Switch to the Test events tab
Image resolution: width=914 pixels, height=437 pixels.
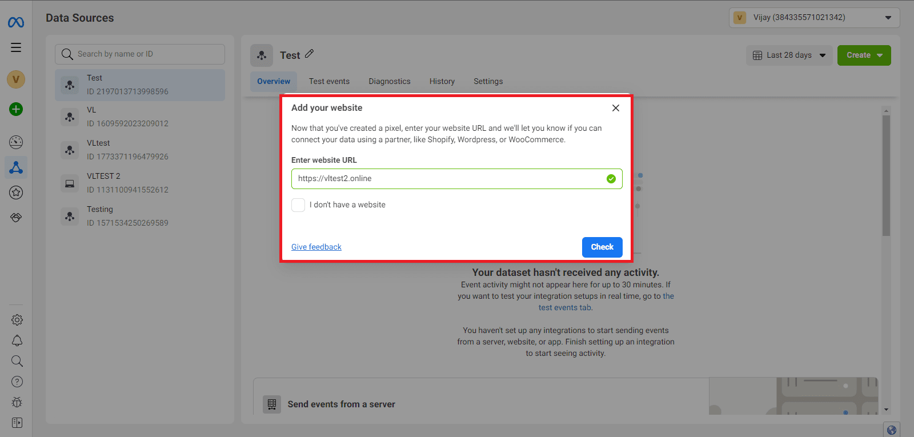click(329, 82)
